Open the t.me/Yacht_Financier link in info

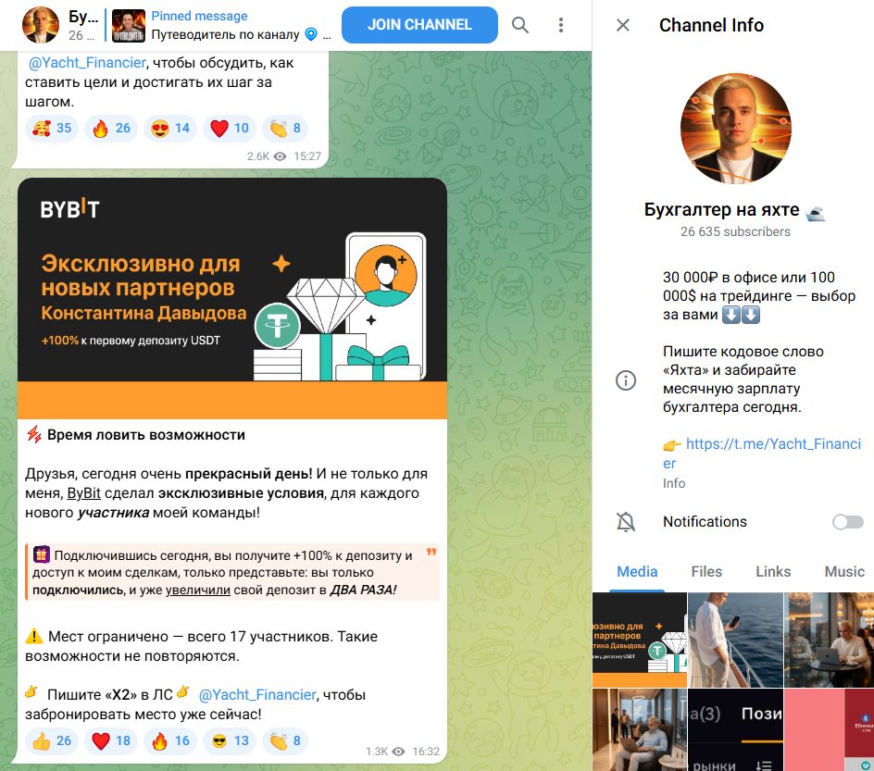click(762, 454)
